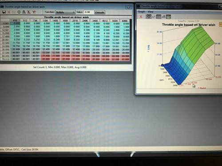Toggle the grid display icon in graph toolbar
Screen dimensions: 222x166
coord(159,17)
